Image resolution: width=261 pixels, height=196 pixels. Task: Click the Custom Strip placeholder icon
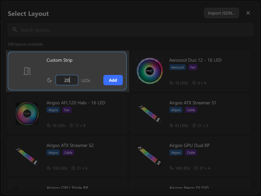click(27, 71)
